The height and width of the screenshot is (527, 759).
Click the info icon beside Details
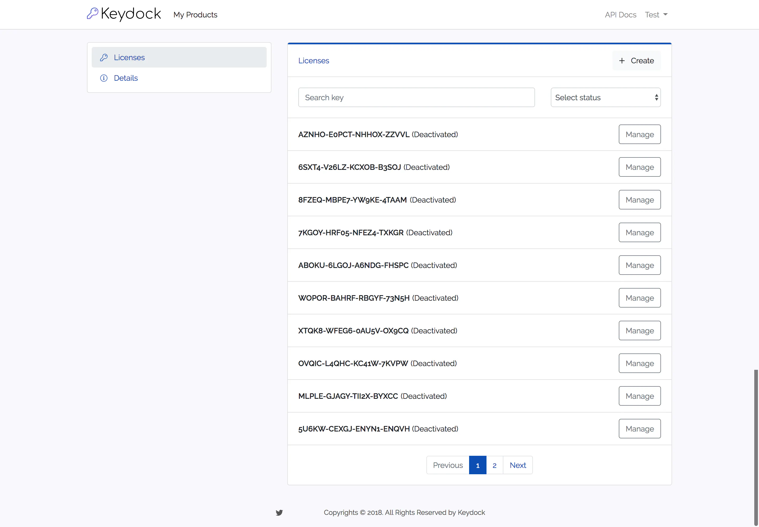point(104,78)
